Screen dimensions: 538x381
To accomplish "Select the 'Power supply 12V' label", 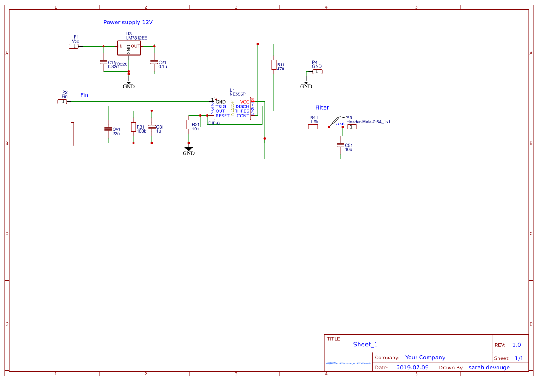I will coord(129,22).
